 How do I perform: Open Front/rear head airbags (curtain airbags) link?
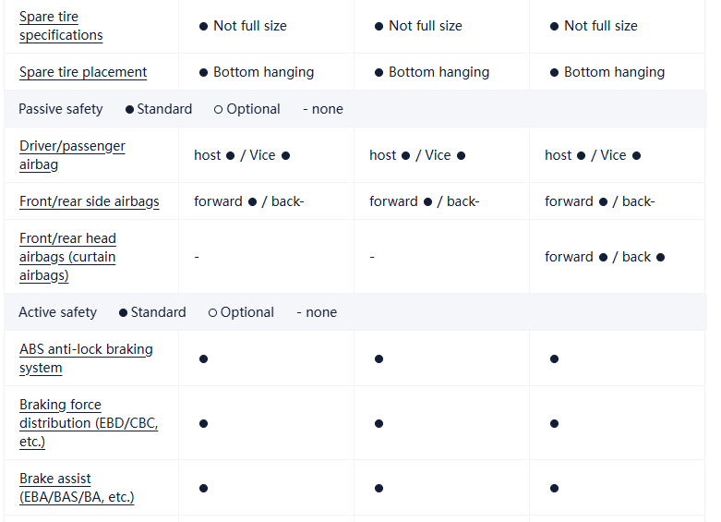coord(67,257)
